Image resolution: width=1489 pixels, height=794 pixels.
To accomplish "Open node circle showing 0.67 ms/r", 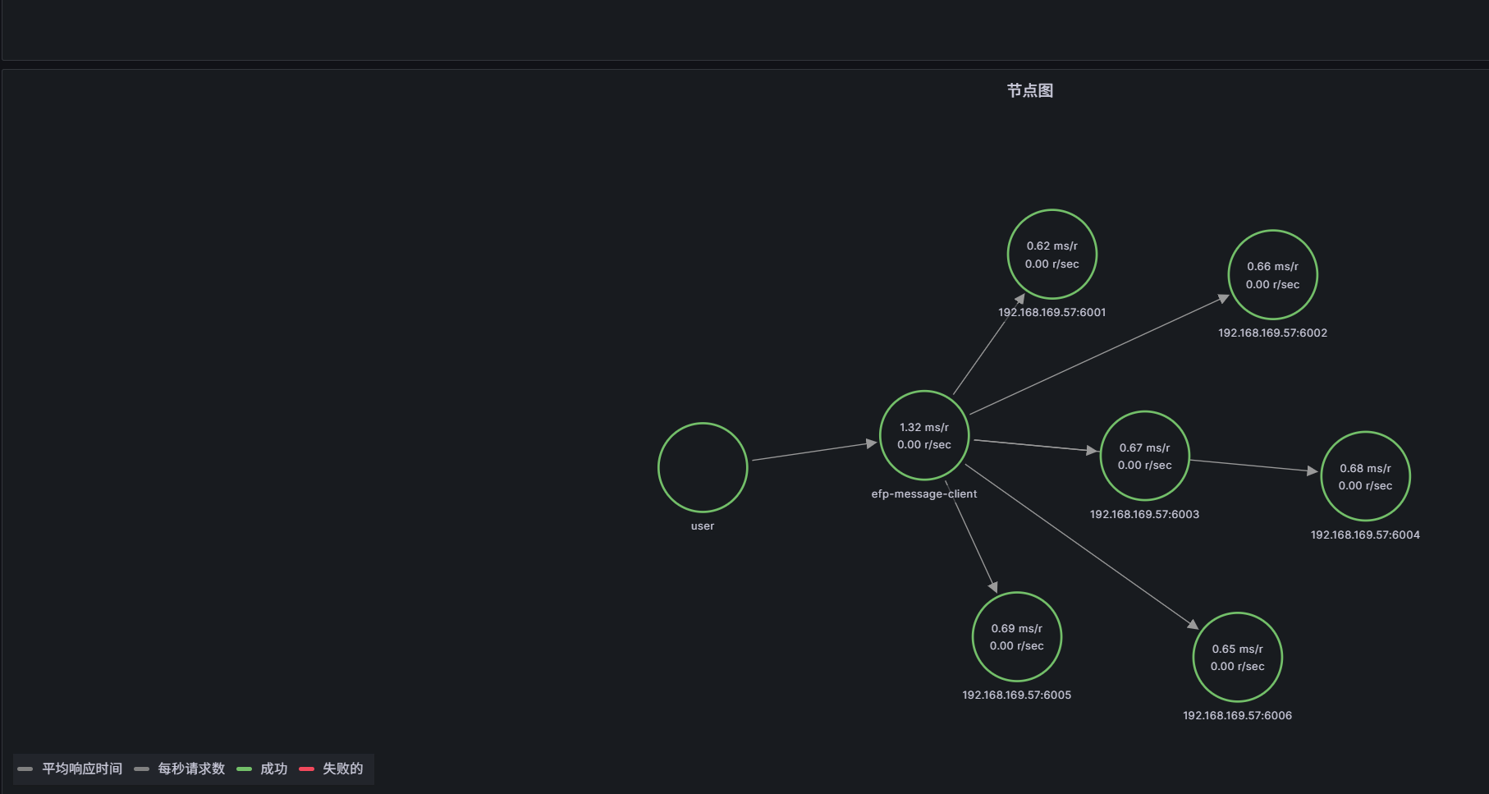I will [1144, 456].
